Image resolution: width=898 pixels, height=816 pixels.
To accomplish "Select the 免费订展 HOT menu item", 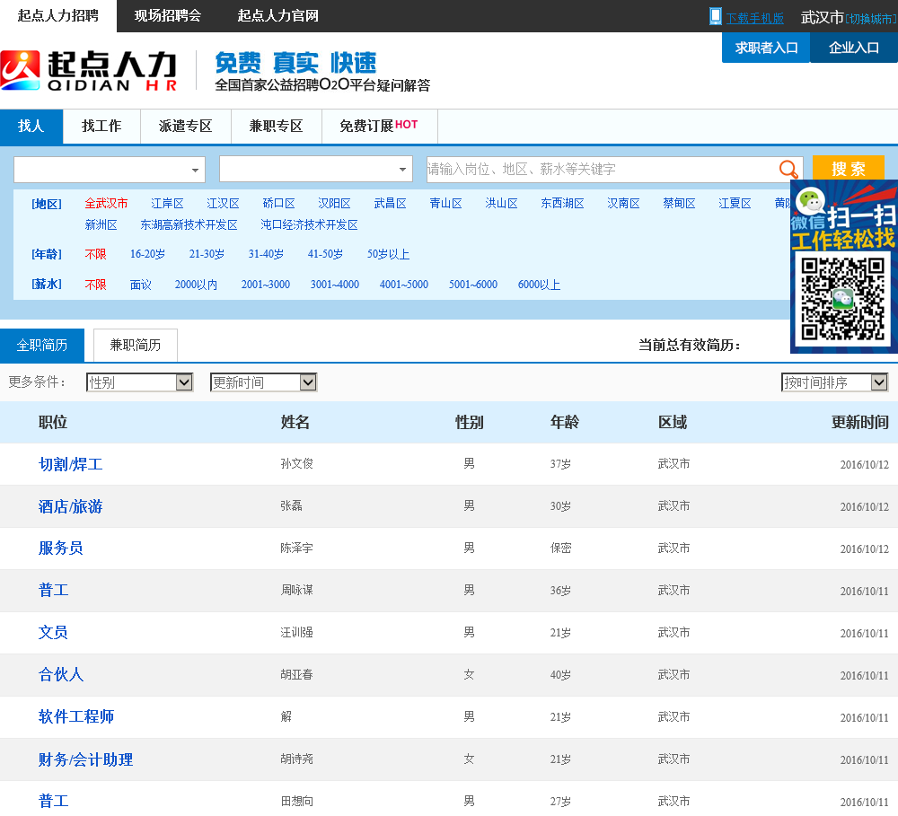I will pos(378,127).
